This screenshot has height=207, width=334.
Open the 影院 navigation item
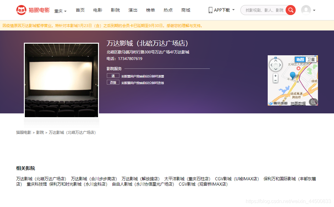[x=115, y=10]
